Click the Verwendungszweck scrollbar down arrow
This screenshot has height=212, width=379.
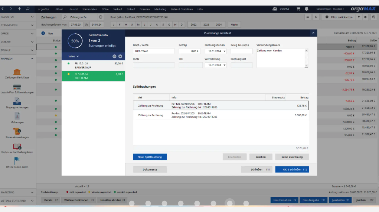[306, 66]
